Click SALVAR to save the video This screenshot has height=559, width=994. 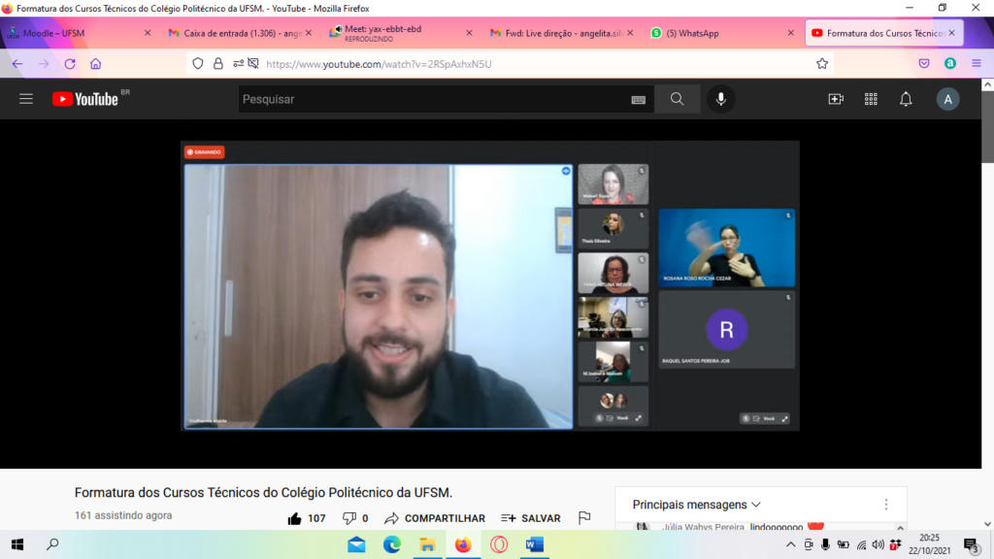(x=531, y=518)
